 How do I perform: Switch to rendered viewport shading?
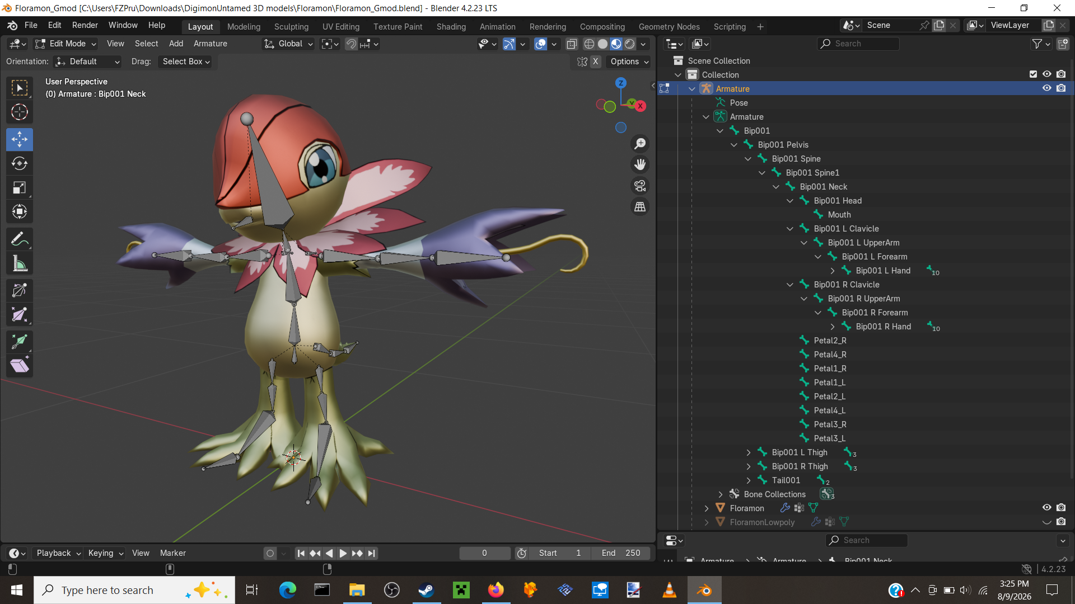click(x=630, y=44)
